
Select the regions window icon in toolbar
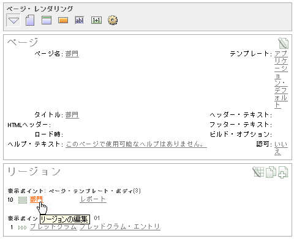47,20
